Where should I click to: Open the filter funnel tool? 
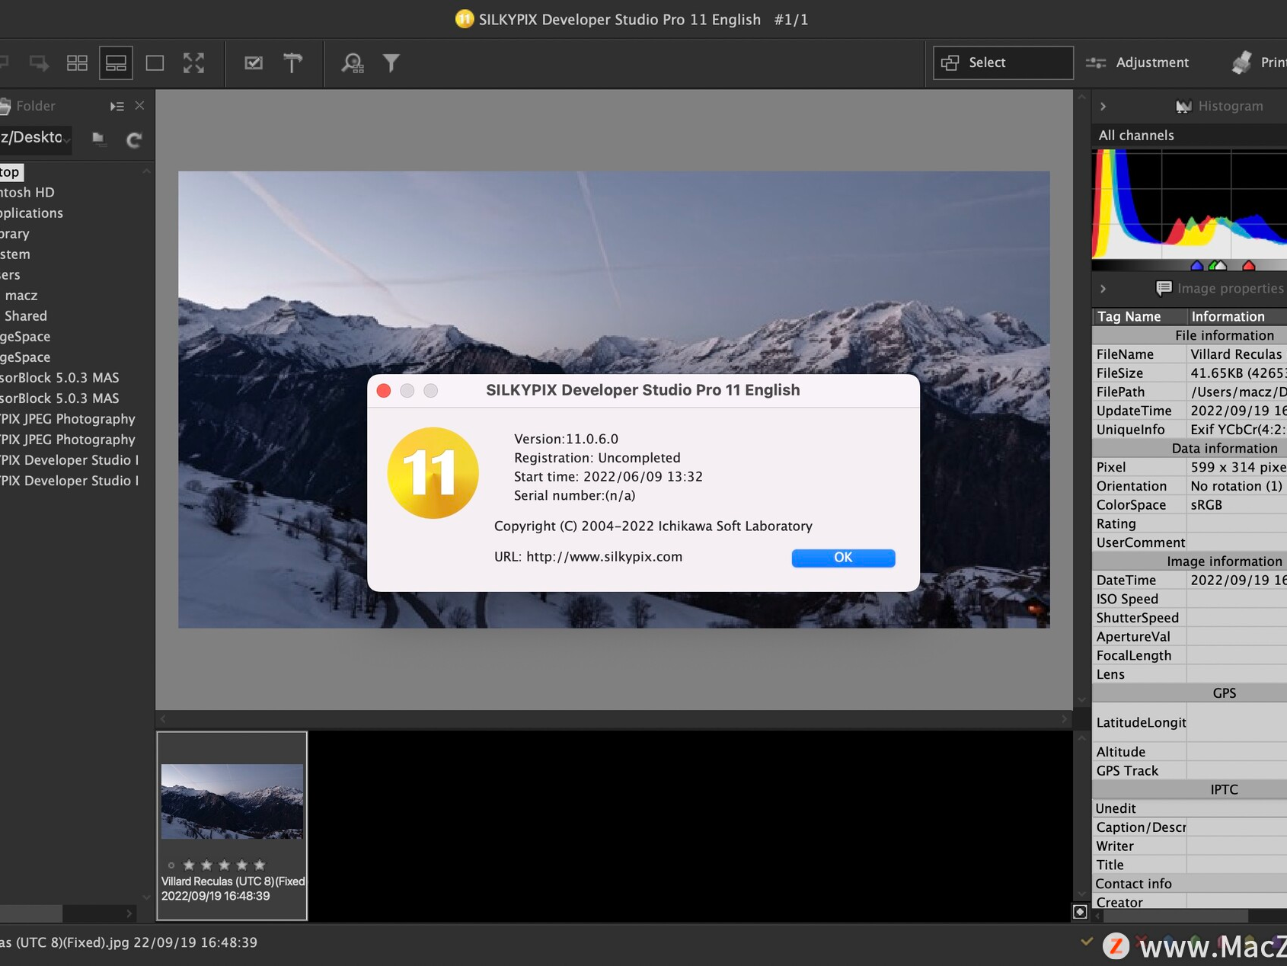pyautogui.click(x=391, y=62)
